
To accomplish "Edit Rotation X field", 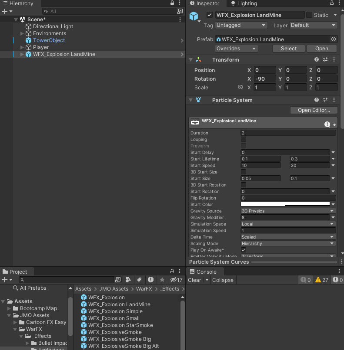I will point(265,79).
